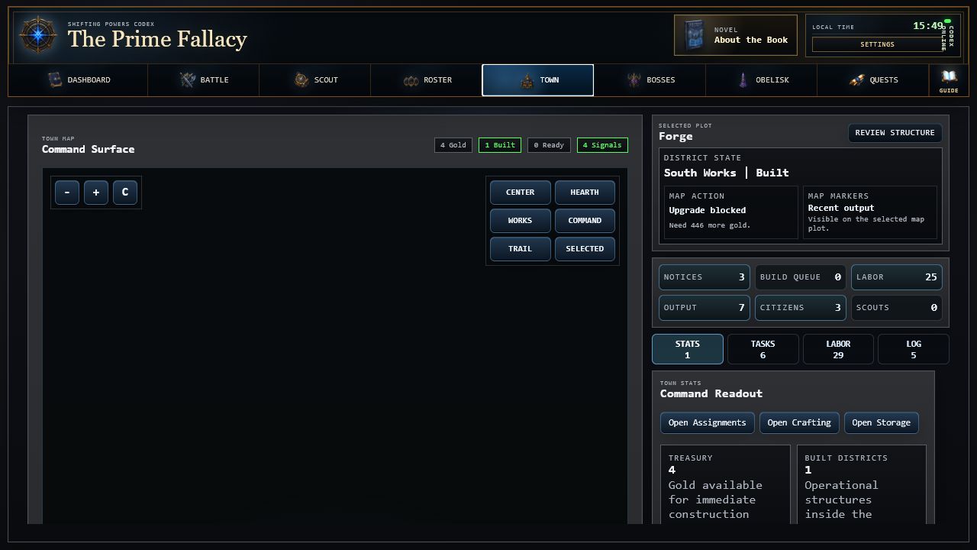Image resolution: width=977 pixels, height=550 pixels.
Task: Switch to the Tasks tab
Action: click(763, 349)
